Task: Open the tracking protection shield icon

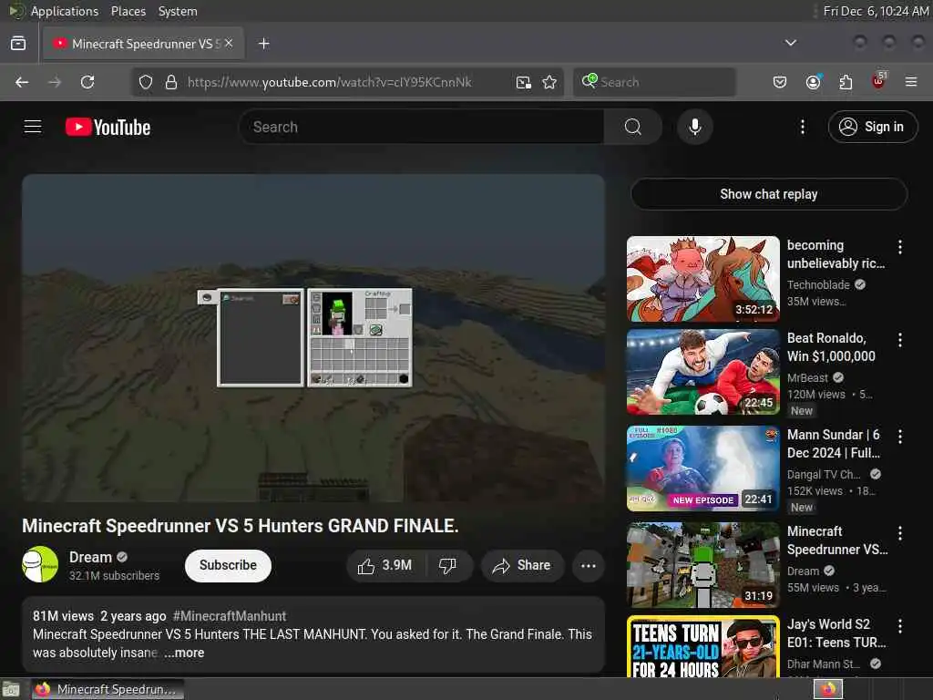Action: [146, 82]
